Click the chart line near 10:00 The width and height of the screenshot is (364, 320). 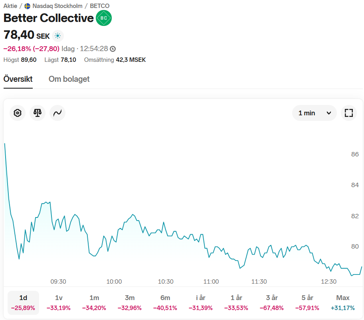[114, 241]
